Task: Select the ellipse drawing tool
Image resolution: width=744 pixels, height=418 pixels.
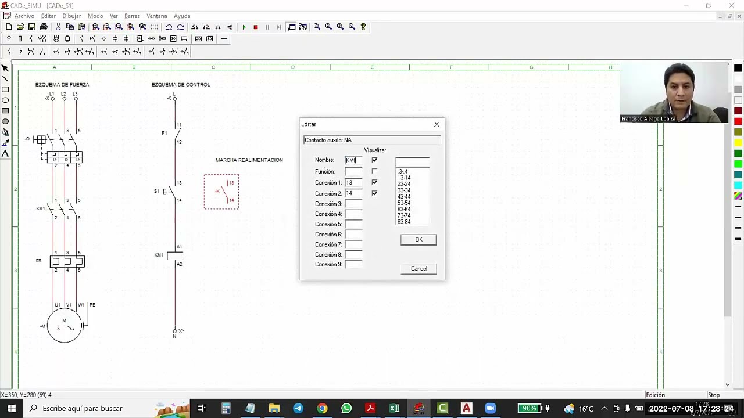Action: [5, 100]
